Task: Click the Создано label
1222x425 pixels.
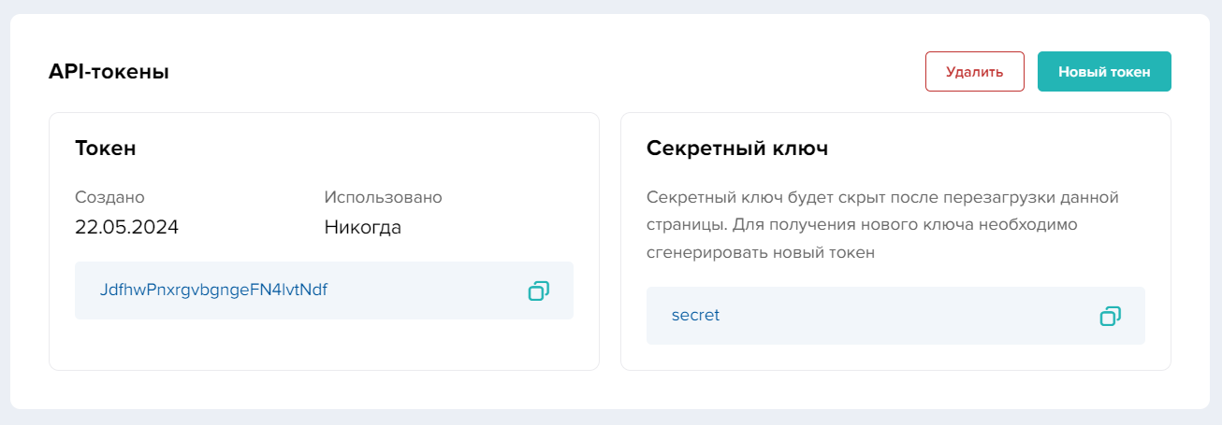Action: [x=109, y=197]
